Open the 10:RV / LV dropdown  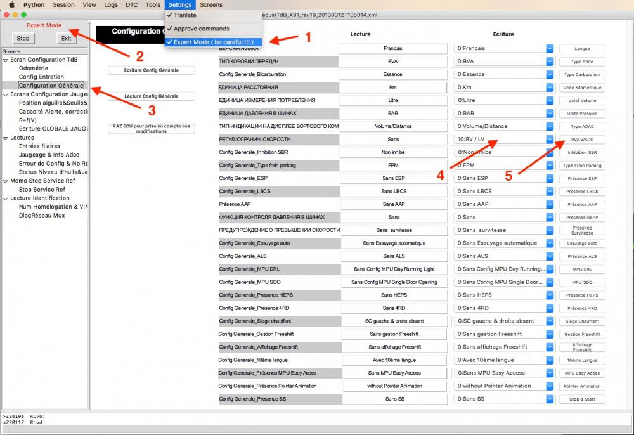[x=503, y=140]
